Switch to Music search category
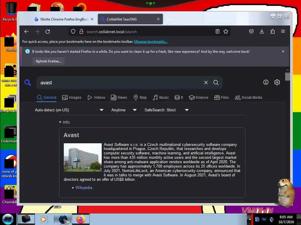Screen dimensions: 301x225 click(x=161, y=98)
